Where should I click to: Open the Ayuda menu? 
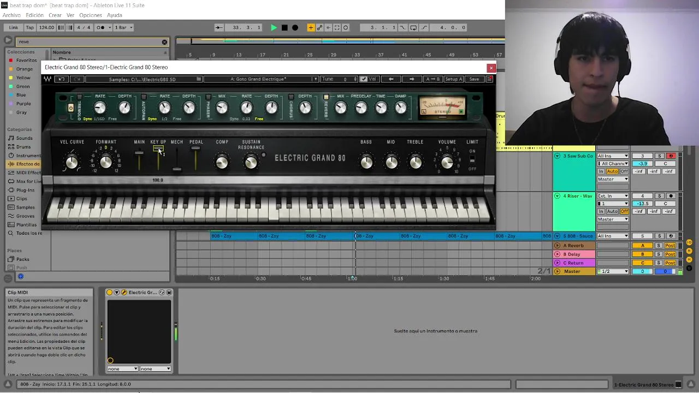[115, 15]
